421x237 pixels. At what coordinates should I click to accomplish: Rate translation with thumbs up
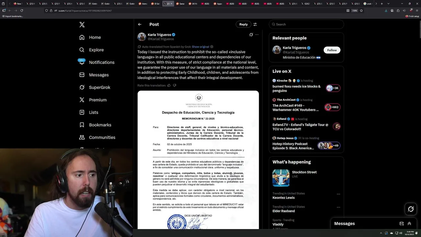(x=169, y=86)
